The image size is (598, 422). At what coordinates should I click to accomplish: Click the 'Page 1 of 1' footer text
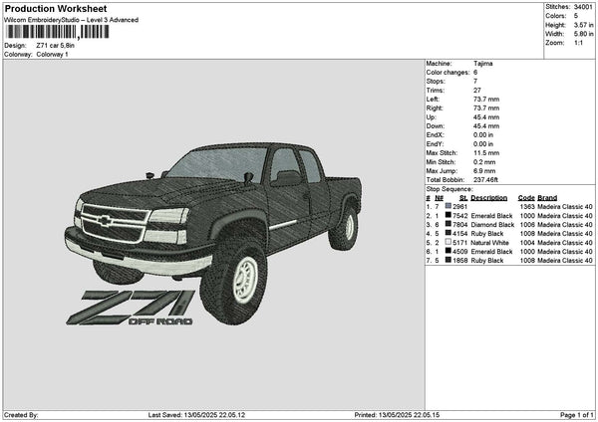(x=577, y=415)
